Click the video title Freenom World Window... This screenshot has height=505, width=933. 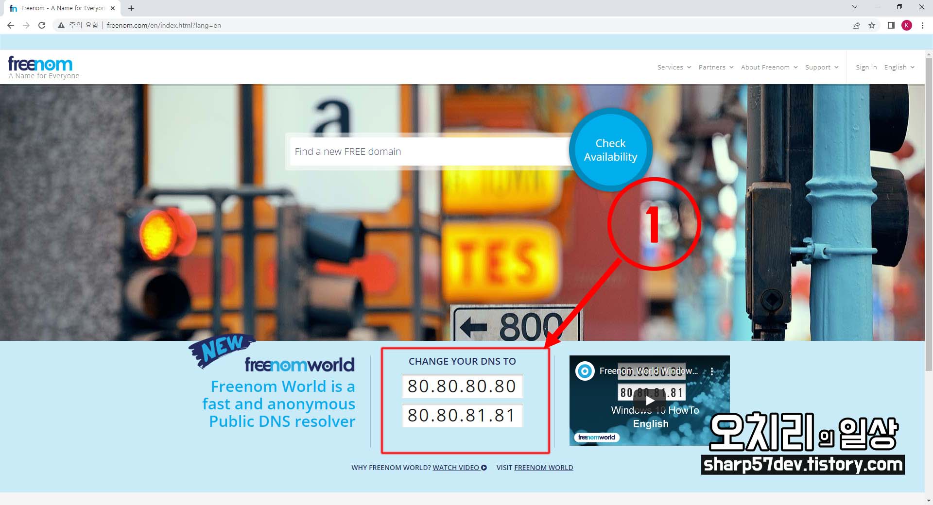click(x=648, y=371)
